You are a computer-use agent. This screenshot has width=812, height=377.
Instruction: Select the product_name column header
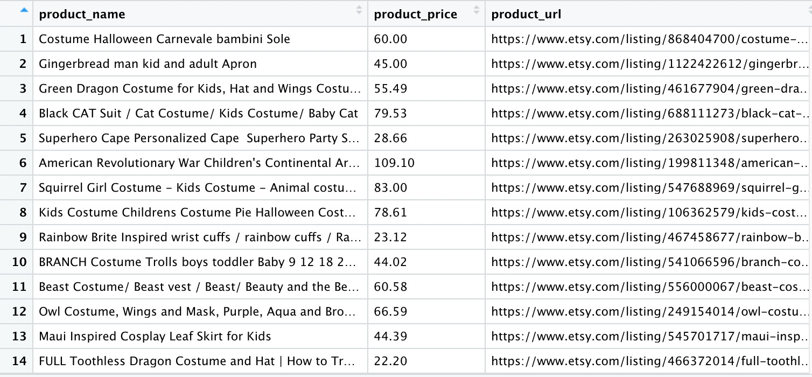[x=200, y=14]
